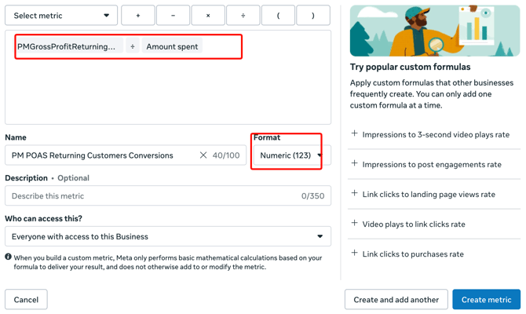Screen dimensions: 526x314
Task: Click the metric Name input field
Action: coord(126,155)
